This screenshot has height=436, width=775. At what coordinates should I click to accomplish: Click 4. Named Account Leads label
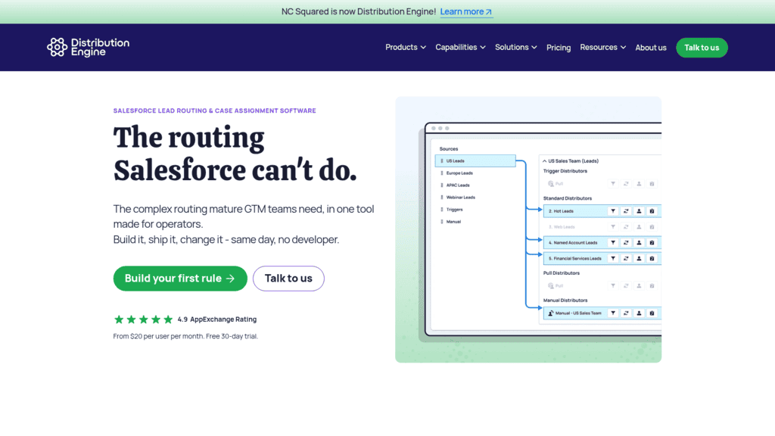pyautogui.click(x=573, y=243)
